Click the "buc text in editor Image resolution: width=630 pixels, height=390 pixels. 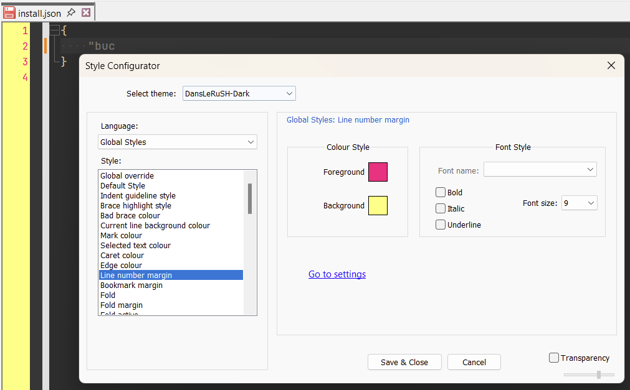click(x=102, y=46)
